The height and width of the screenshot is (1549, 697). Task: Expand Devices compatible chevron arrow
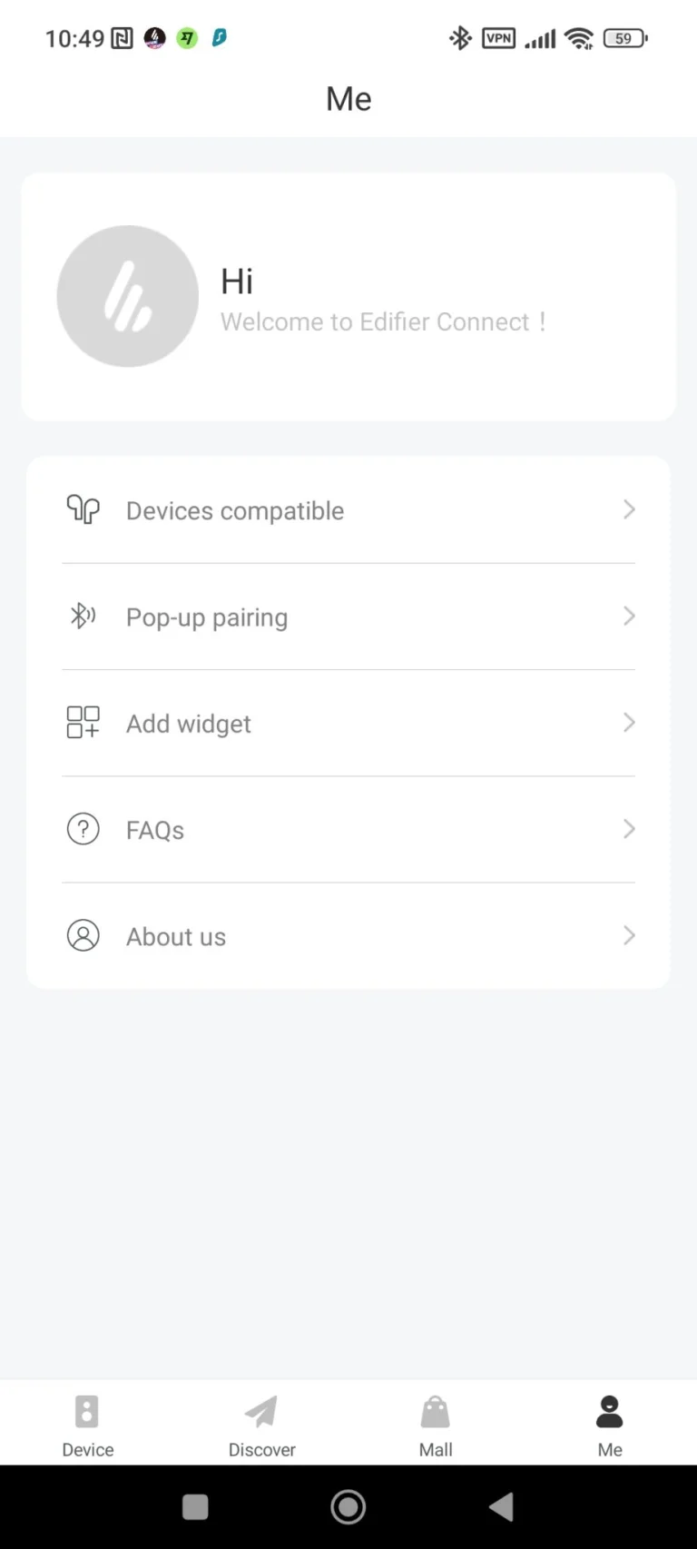[x=629, y=509]
